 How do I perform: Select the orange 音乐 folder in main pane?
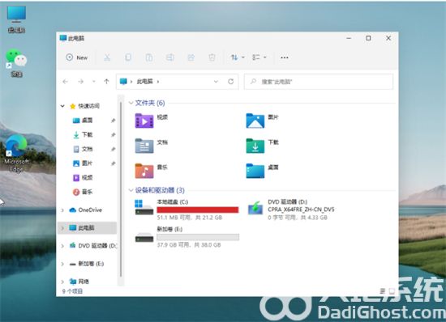(144, 171)
